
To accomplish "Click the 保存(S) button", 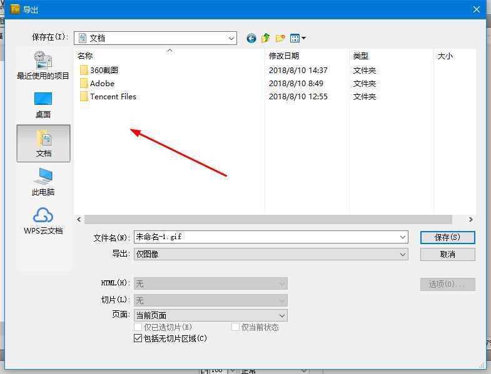I will coord(447,237).
